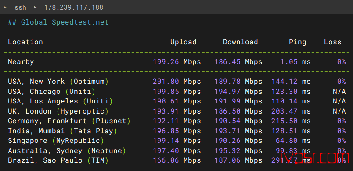Click USA, Chicago (Uniti) row
The width and height of the screenshot is (353, 171).
click(x=177, y=92)
